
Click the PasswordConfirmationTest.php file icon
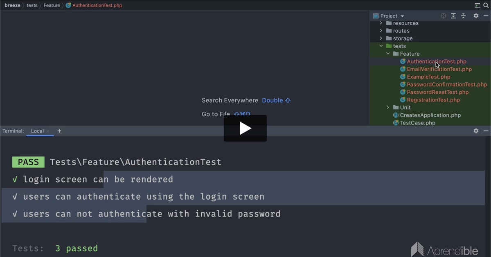pyautogui.click(x=403, y=84)
